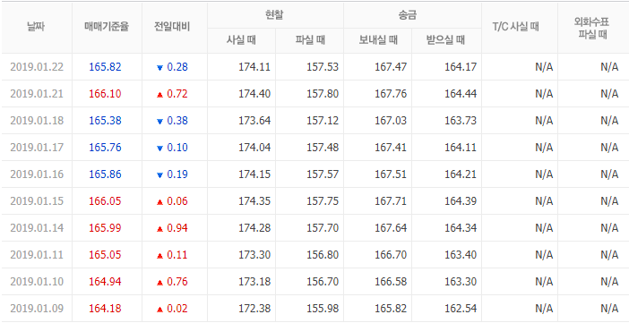Click the cash buying rate 173.64
This screenshot has width=629, height=323.
[x=254, y=121]
